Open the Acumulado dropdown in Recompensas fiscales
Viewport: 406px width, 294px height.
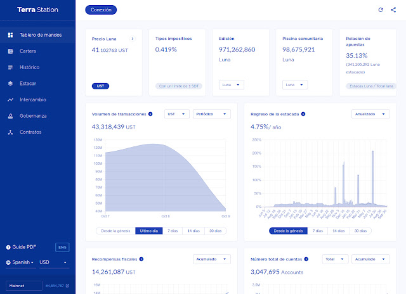coord(211,259)
